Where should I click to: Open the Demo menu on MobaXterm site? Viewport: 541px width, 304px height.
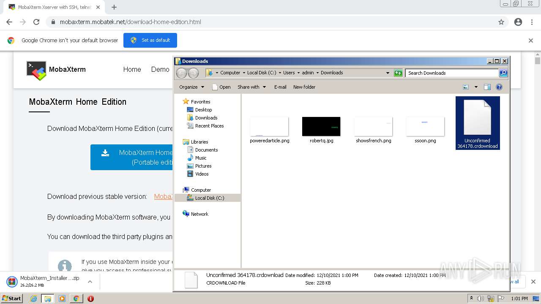pyautogui.click(x=160, y=69)
